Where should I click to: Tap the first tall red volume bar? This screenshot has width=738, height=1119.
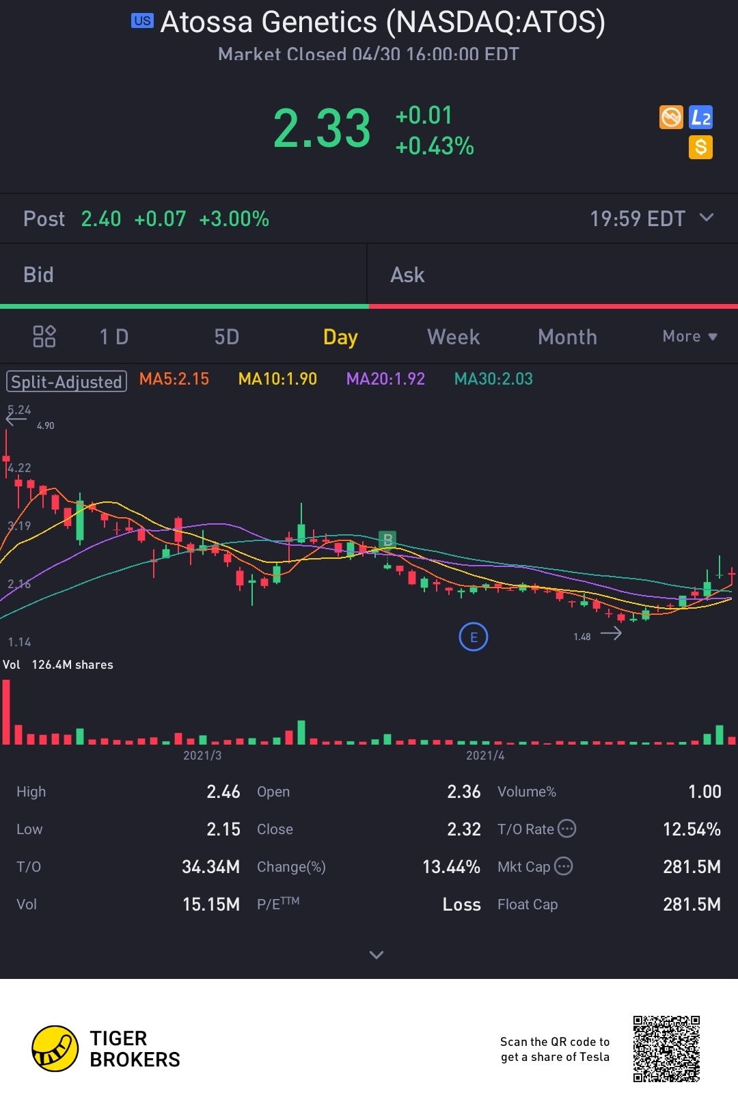(6, 712)
